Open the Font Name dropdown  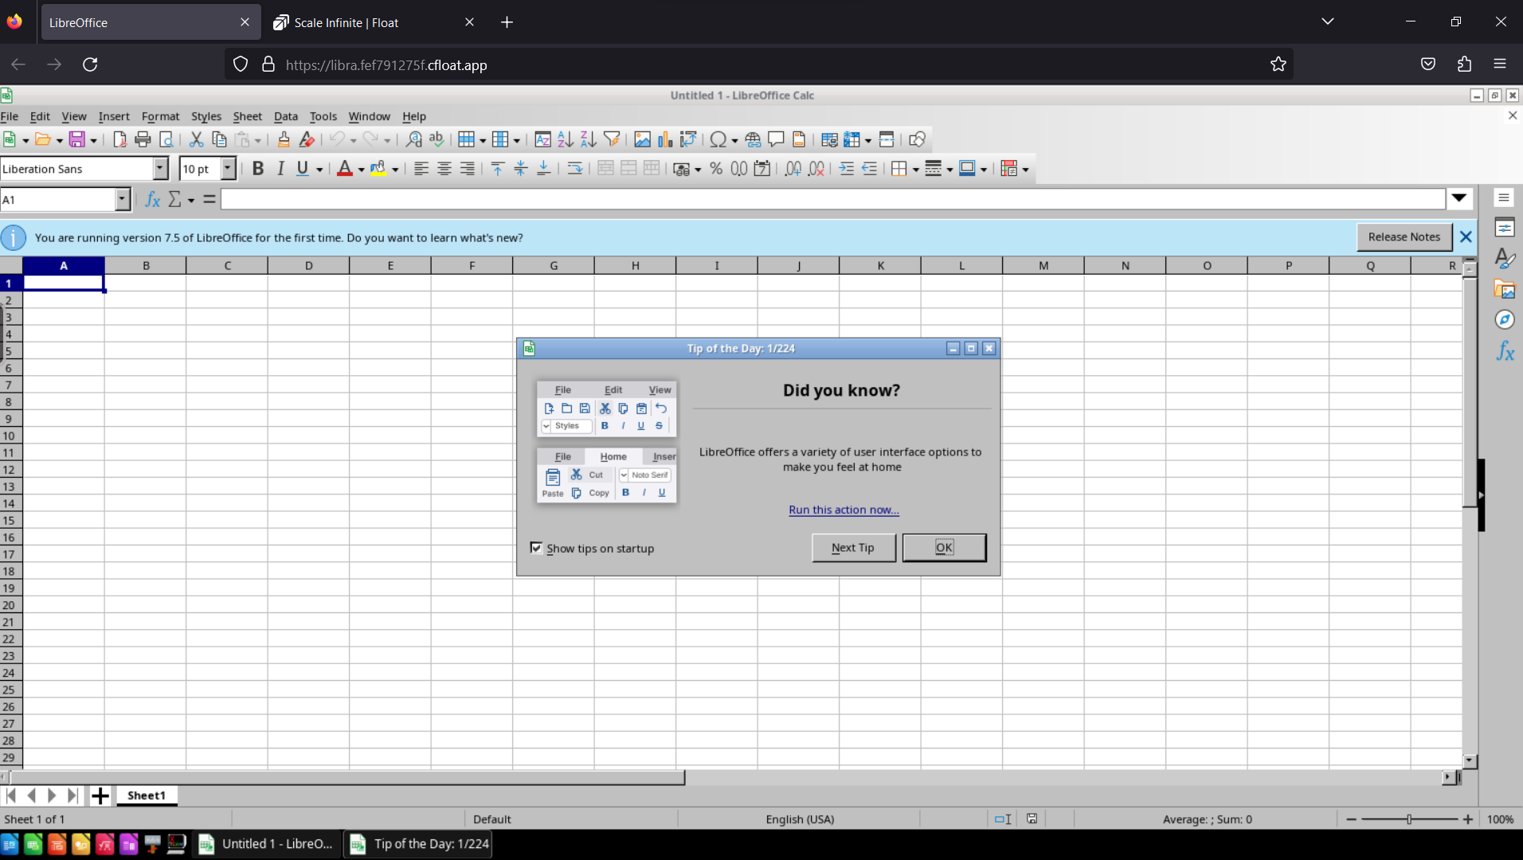click(x=160, y=169)
